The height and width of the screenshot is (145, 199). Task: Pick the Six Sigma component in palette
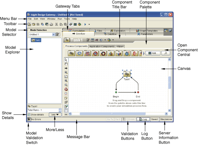point(111,53)
